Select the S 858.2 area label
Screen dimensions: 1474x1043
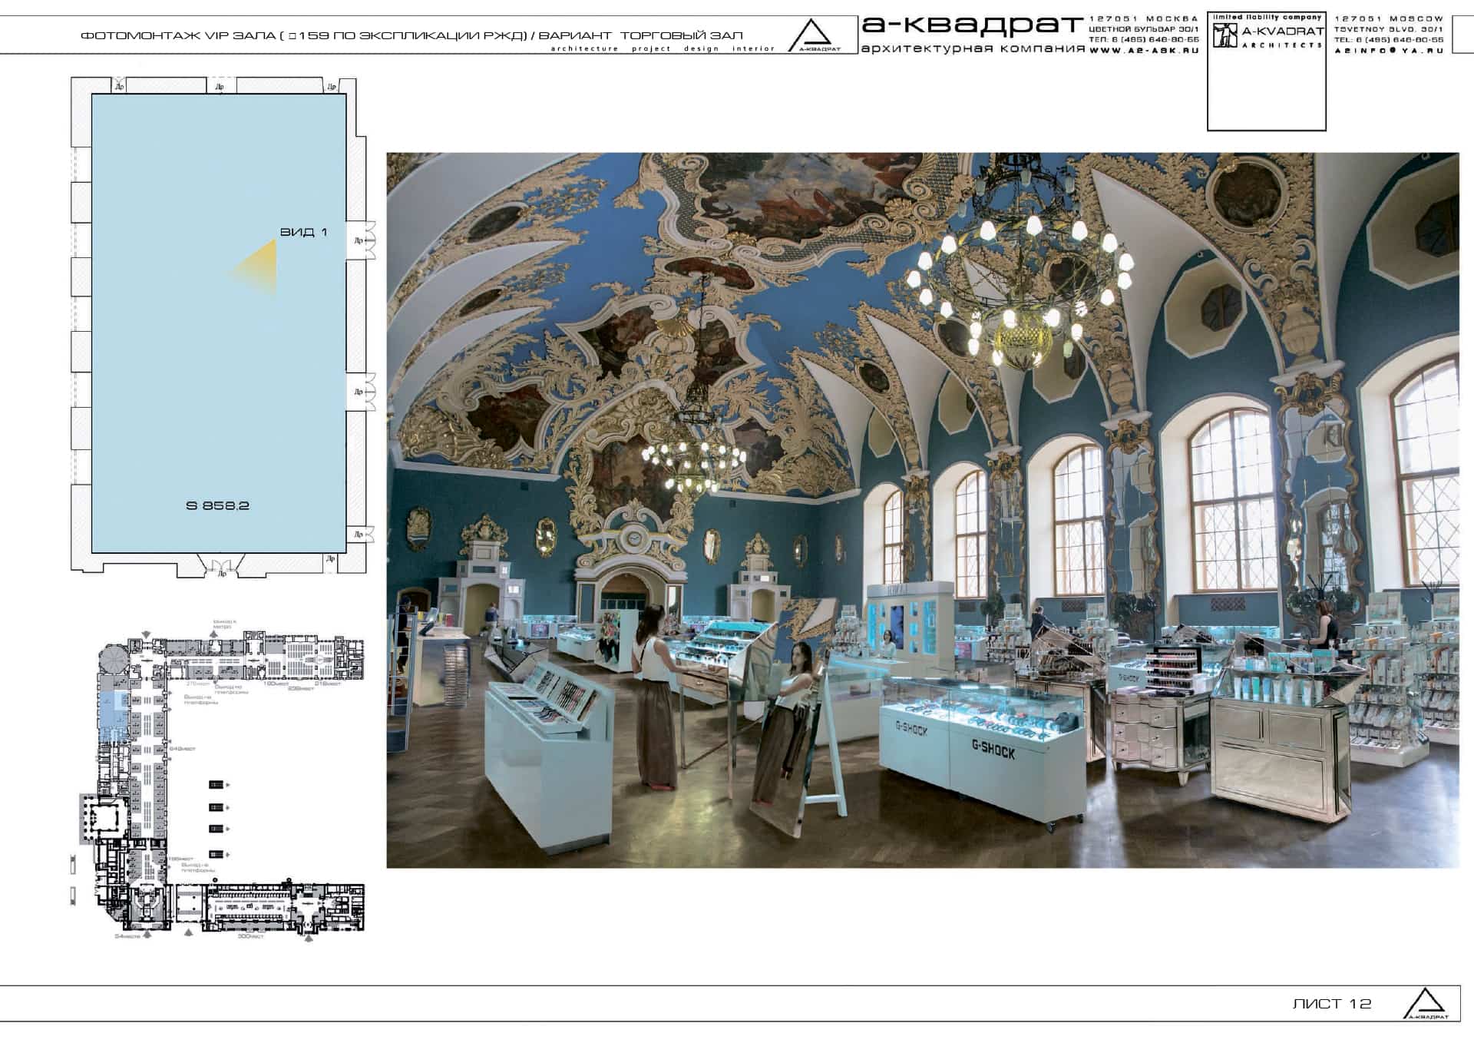(218, 505)
